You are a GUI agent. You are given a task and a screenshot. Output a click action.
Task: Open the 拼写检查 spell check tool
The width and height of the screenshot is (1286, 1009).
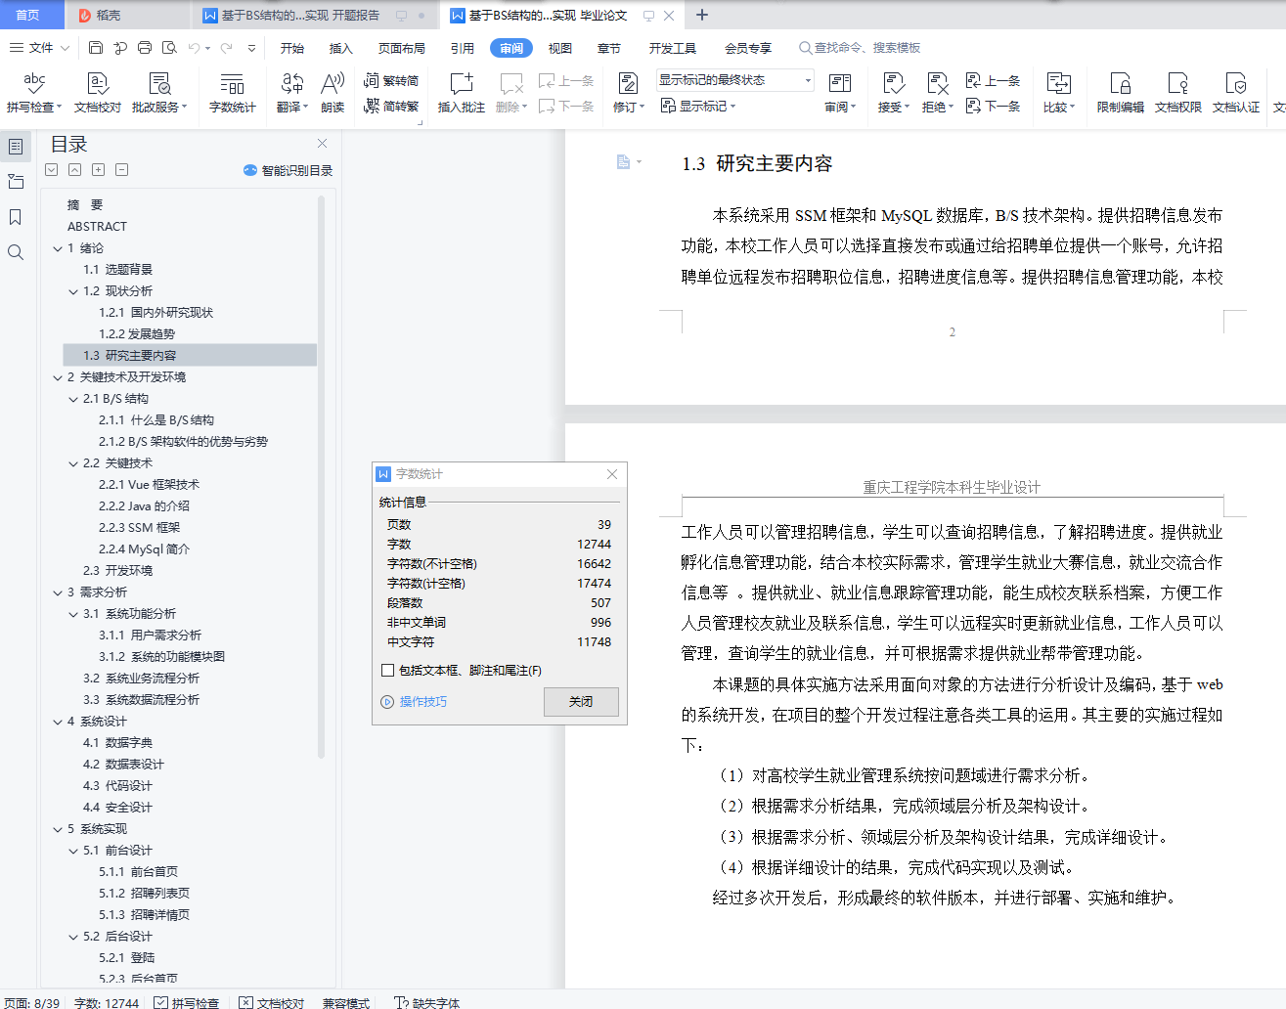click(x=34, y=93)
